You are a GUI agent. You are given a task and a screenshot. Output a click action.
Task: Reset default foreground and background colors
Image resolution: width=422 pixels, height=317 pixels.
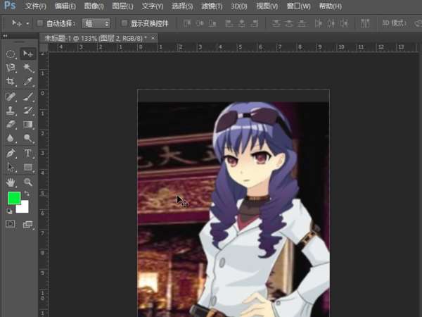click(9, 211)
